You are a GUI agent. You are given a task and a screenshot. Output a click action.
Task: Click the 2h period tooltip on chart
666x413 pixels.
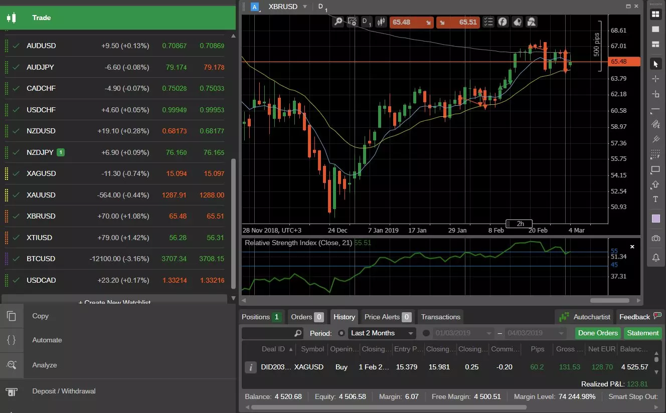tap(519, 224)
